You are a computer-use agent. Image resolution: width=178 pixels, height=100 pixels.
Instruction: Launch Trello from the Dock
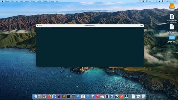tap(112, 96)
